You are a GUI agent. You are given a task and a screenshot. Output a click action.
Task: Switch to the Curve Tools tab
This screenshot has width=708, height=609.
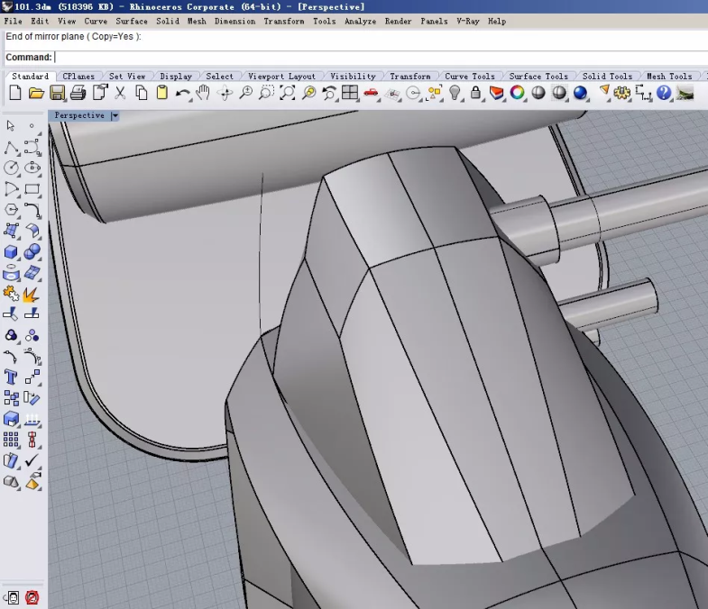pyautogui.click(x=470, y=77)
